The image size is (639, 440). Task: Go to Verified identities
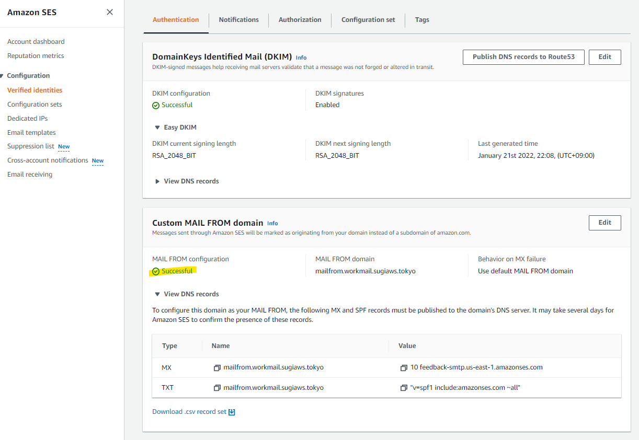click(x=35, y=90)
